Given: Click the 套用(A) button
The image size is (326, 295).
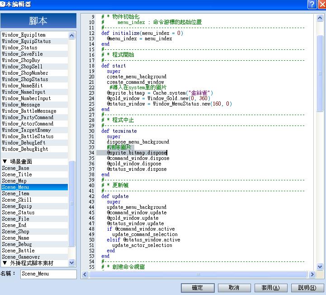Looking at the screenshot, I should pos(271,288).
